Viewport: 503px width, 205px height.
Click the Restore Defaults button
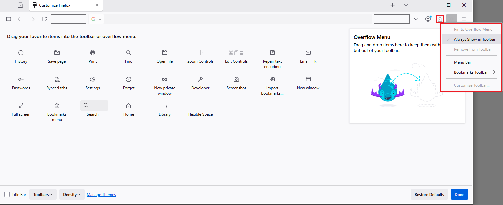[429, 194]
